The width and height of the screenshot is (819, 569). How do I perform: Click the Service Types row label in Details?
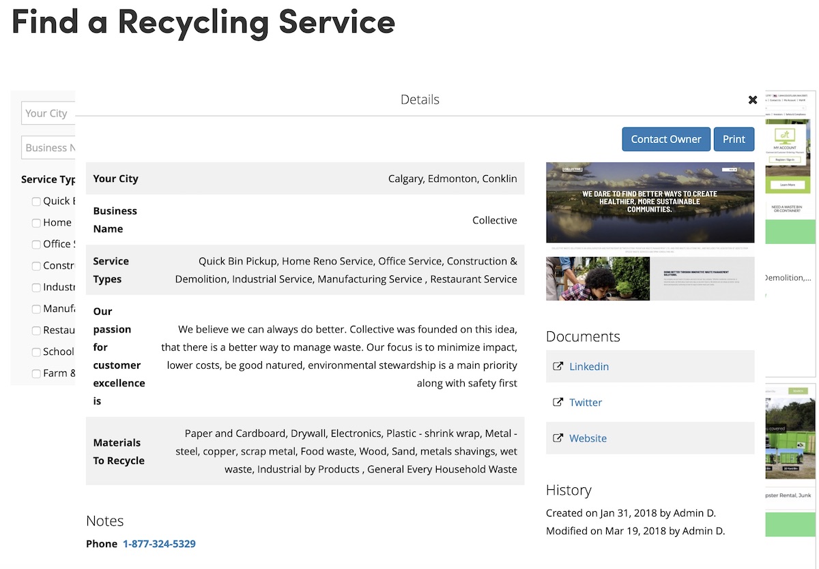pyautogui.click(x=111, y=270)
